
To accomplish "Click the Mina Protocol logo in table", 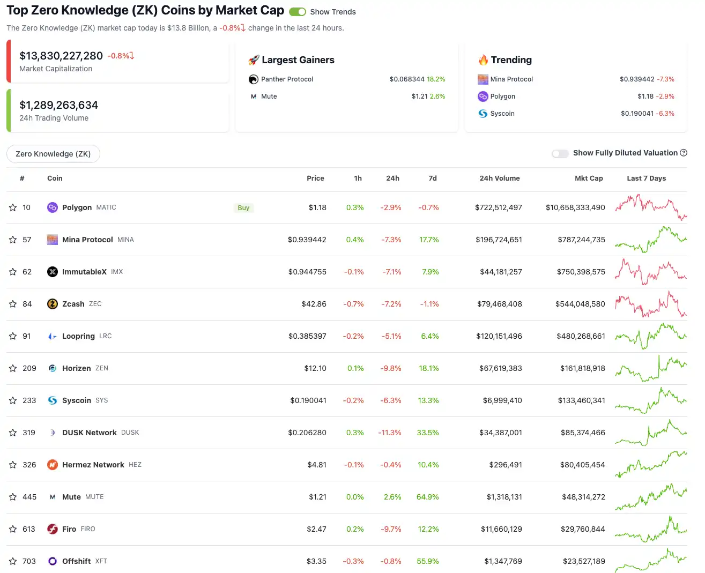I will tap(53, 240).
